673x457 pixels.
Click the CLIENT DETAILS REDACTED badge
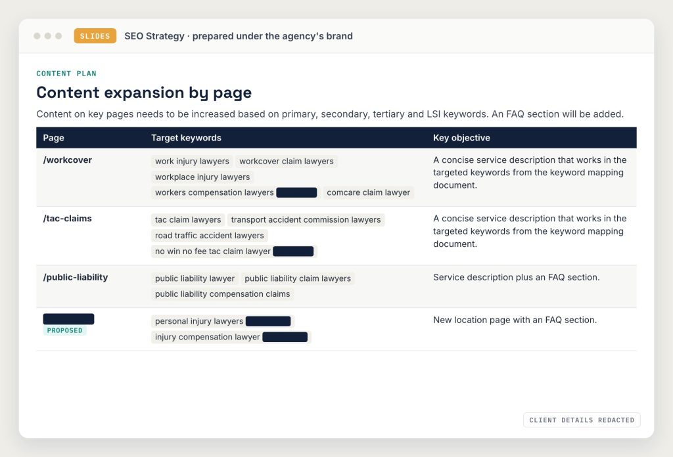point(582,420)
